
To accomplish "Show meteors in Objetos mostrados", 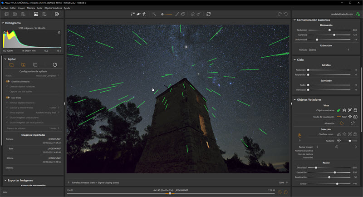I will [338, 110].
